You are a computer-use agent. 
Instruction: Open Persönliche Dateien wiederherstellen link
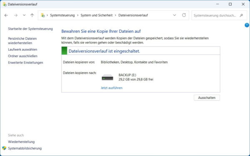pyautogui.click(x=22, y=41)
